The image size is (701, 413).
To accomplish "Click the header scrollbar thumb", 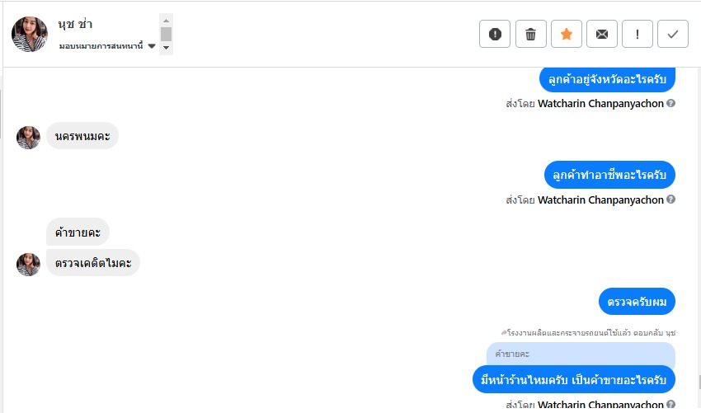I will pos(166,34).
